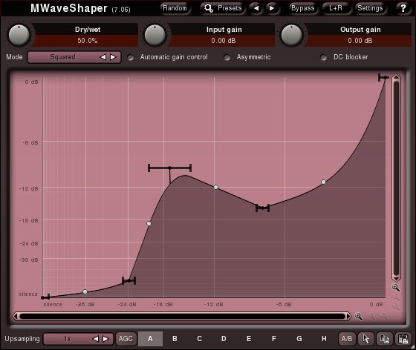Click the Input gain knob
416x350 pixels.
[x=155, y=35]
